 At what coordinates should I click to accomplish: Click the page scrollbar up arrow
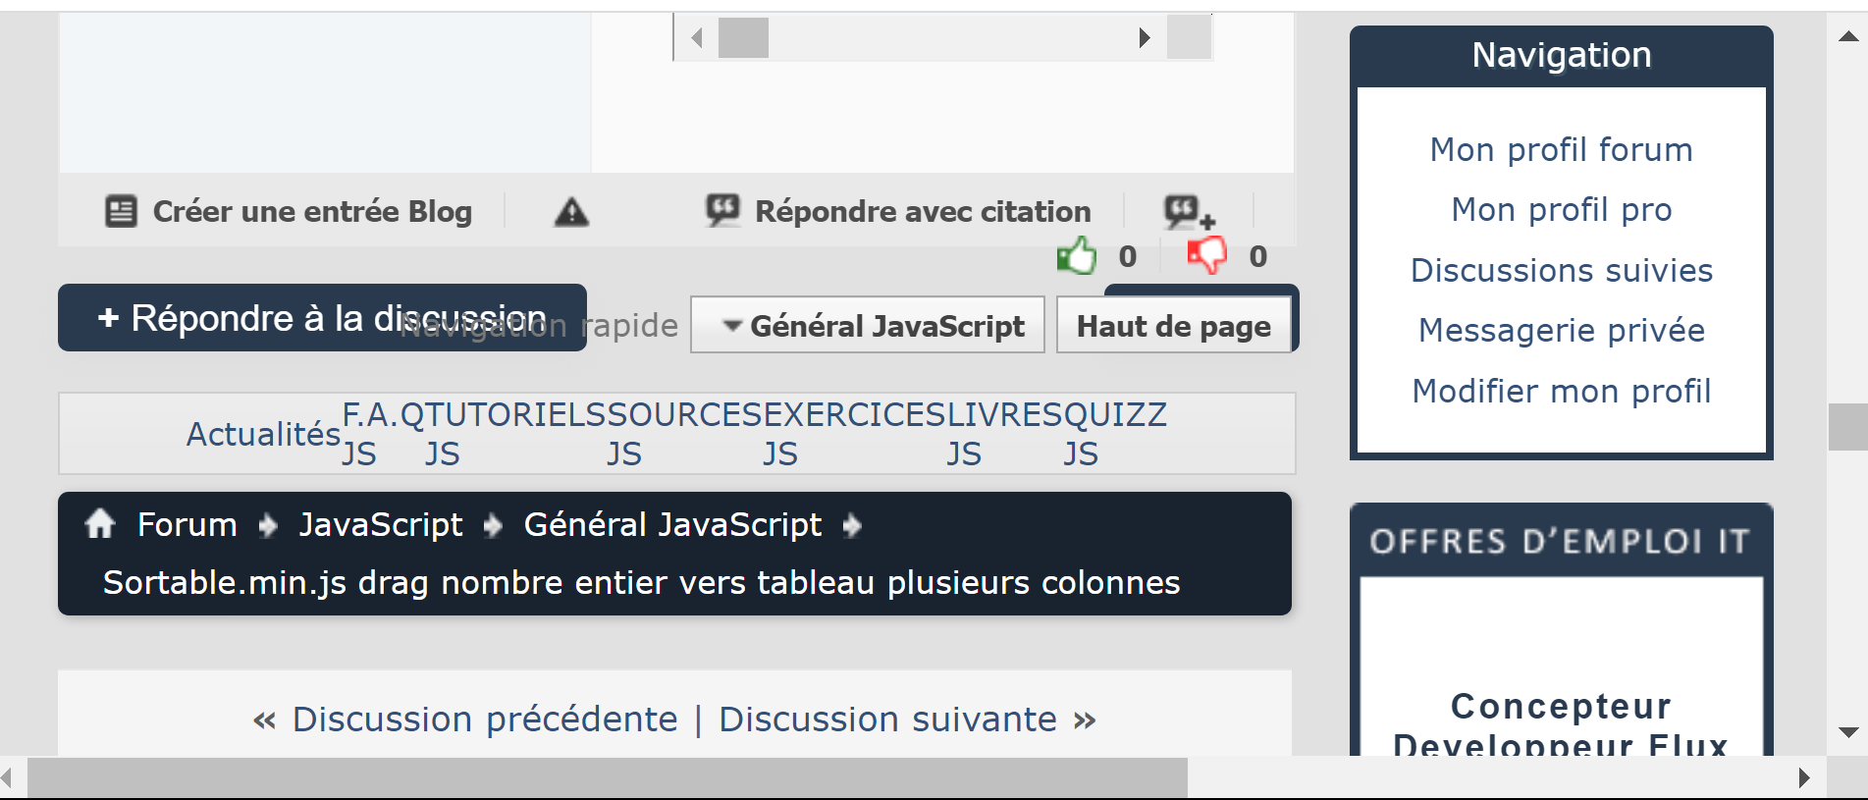point(1847,36)
